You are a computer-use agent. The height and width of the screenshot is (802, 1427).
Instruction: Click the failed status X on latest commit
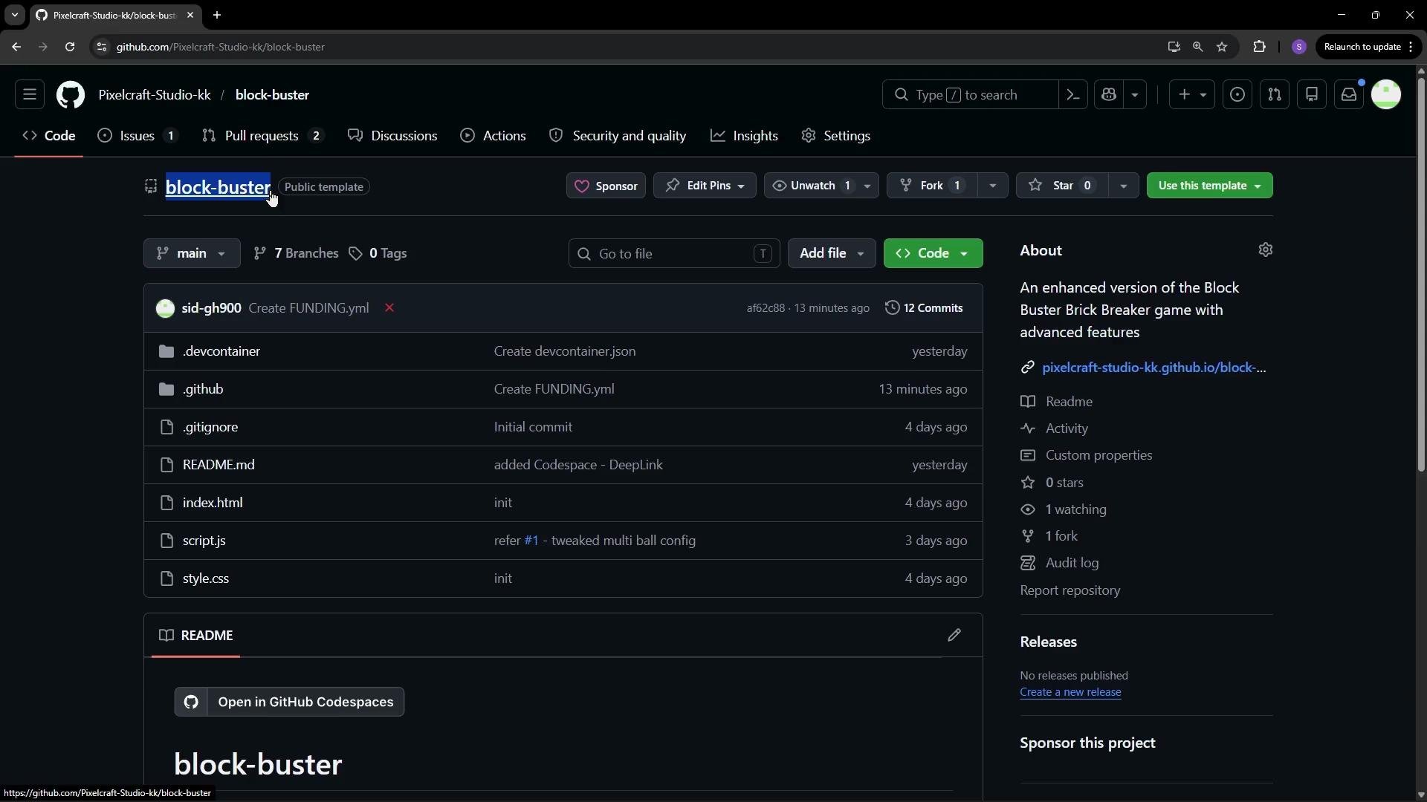tap(389, 308)
